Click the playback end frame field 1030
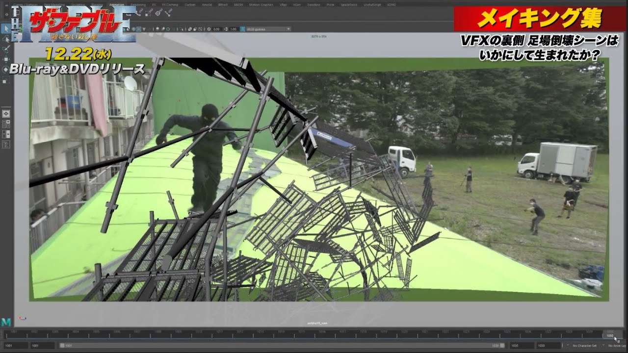 coord(521,346)
